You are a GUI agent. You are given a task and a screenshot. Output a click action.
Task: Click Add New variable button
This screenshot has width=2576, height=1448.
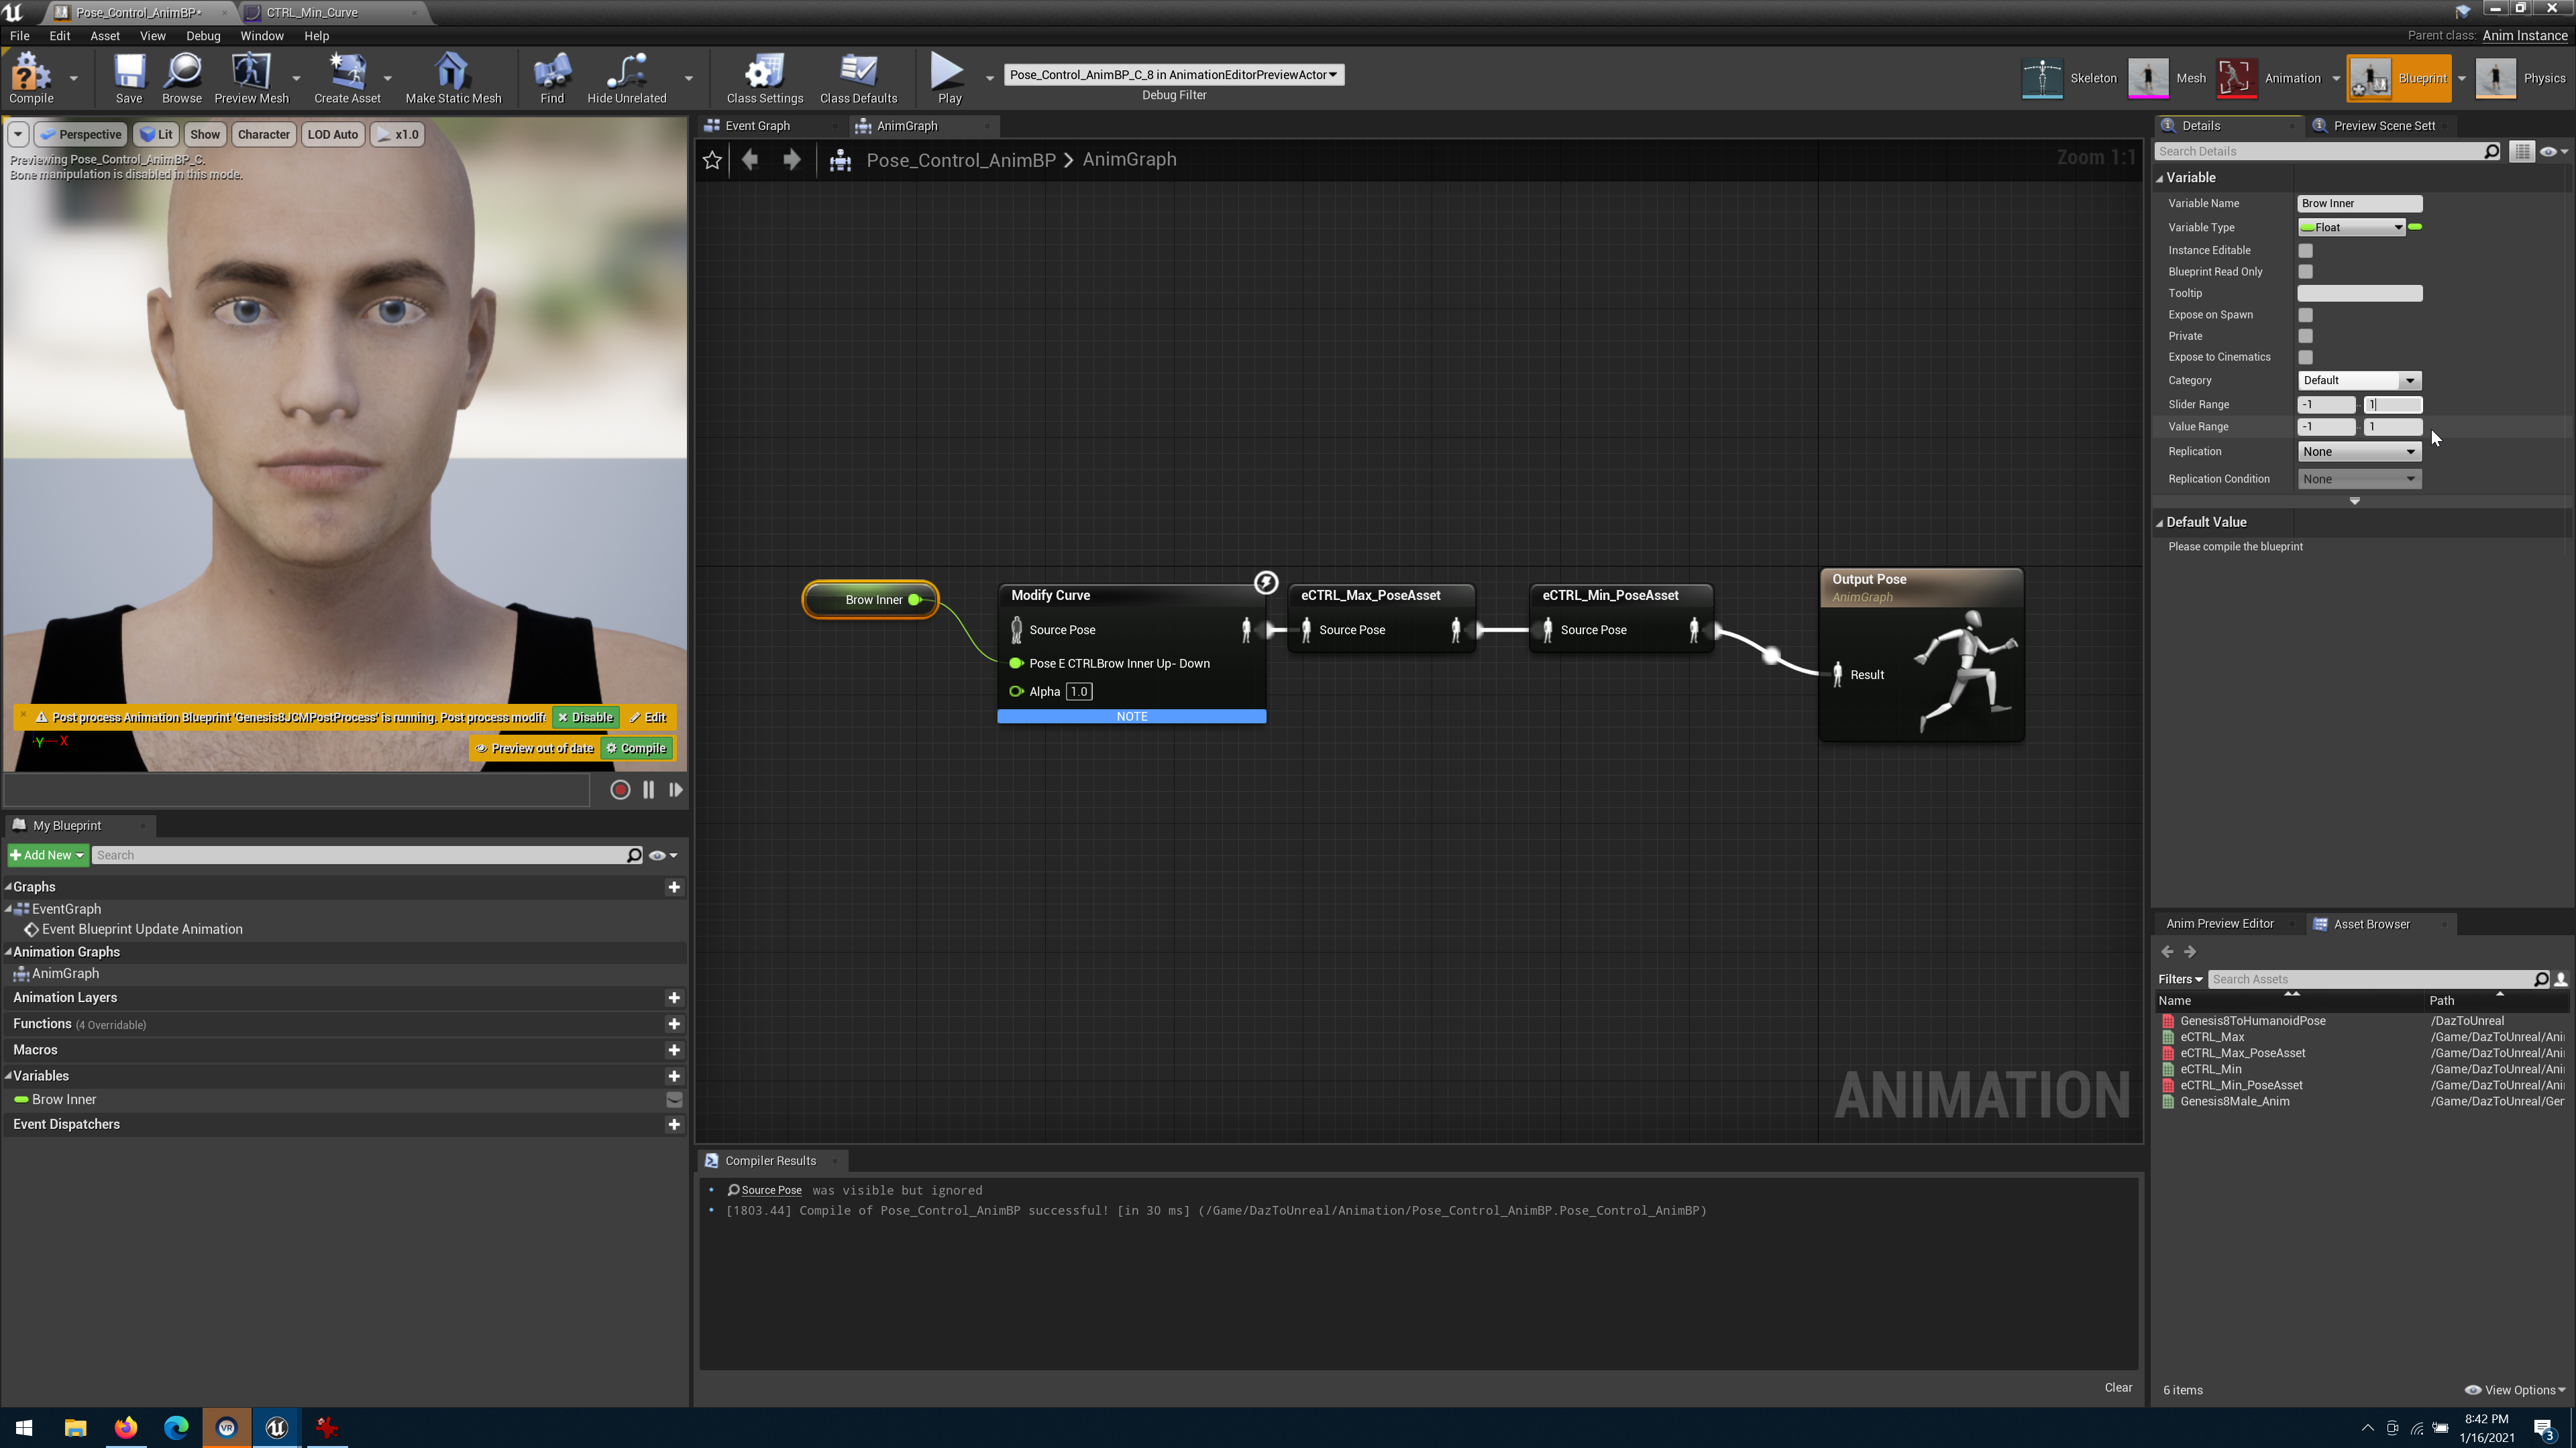[674, 1075]
